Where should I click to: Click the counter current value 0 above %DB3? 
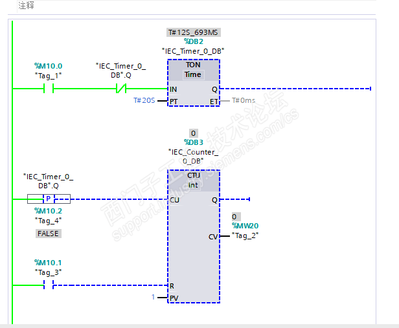point(194,133)
